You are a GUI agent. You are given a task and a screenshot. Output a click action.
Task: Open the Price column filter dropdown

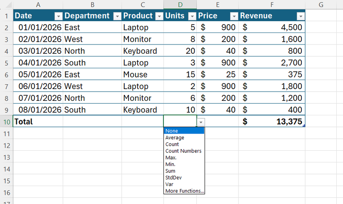click(x=234, y=16)
